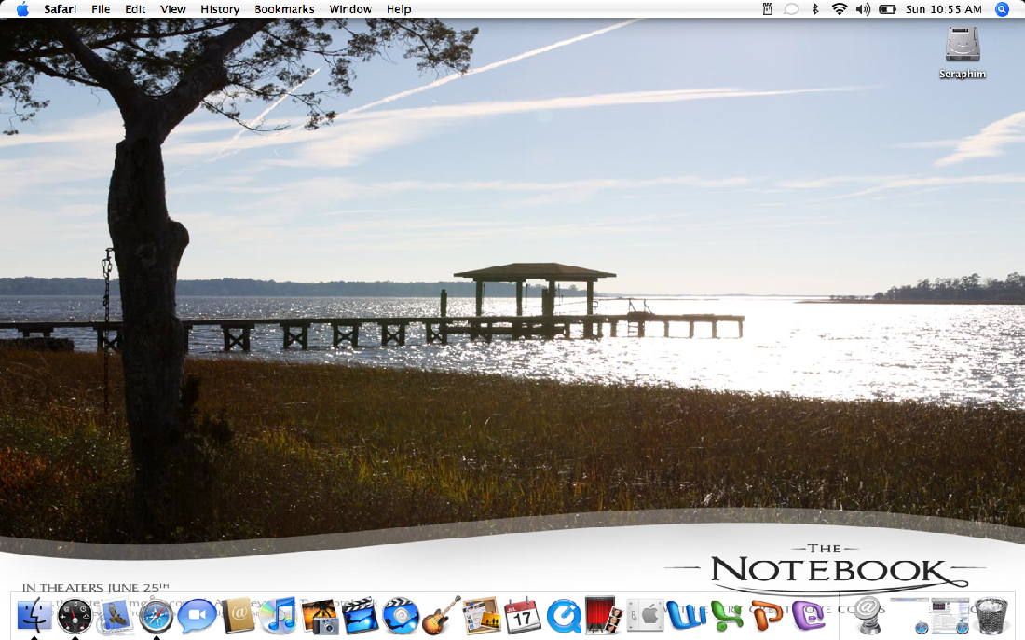Image resolution: width=1025 pixels, height=640 pixels.
Task: Restore the minimized Safari window showing a web page
Action: pos(950,616)
